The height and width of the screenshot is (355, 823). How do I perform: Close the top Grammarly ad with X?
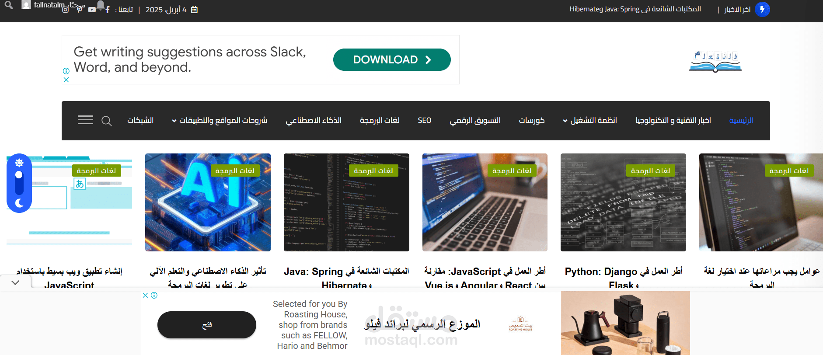pyautogui.click(x=66, y=80)
